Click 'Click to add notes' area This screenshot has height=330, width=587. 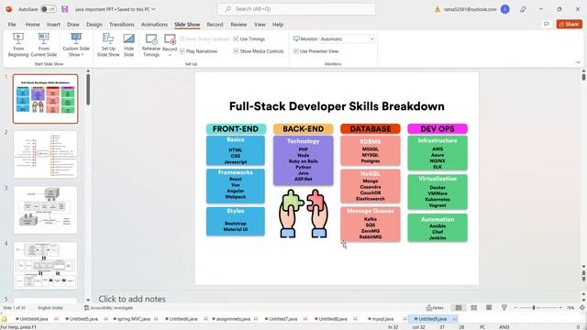[132, 299]
